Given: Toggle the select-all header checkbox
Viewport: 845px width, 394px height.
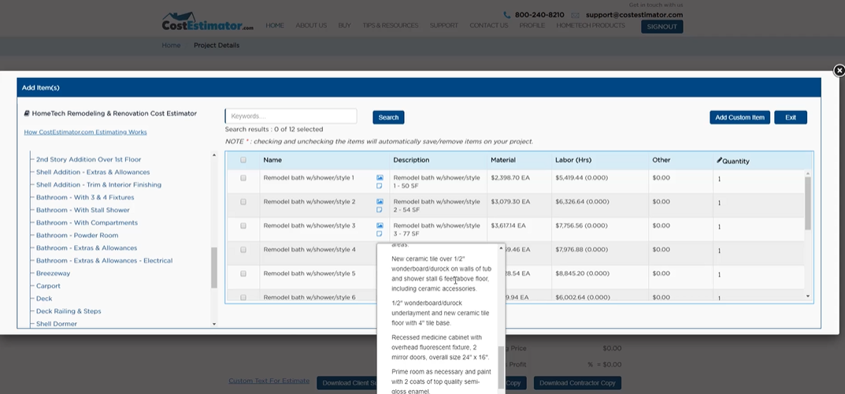Looking at the screenshot, I should click(243, 160).
